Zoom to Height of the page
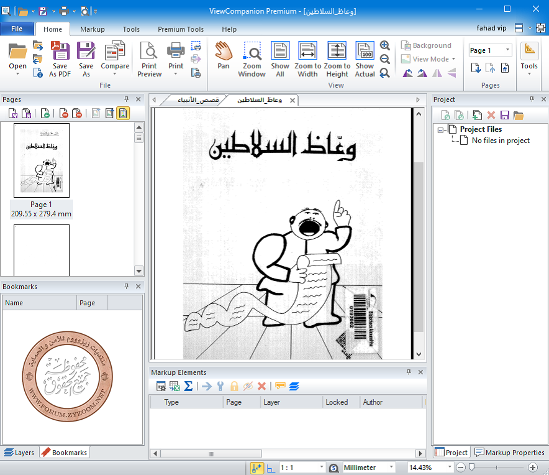This screenshot has height=475, width=549. tap(337, 59)
